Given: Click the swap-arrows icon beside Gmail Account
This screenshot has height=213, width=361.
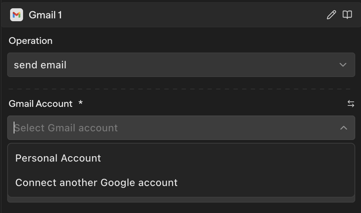Looking at the screenshot, I should pyautogui.click(x=351, y=104).
